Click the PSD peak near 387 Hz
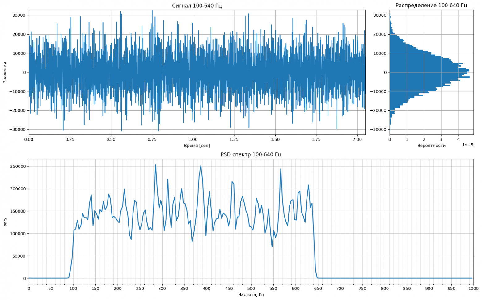This screenshot has width=482, height=300. click(x=201, y=166)
